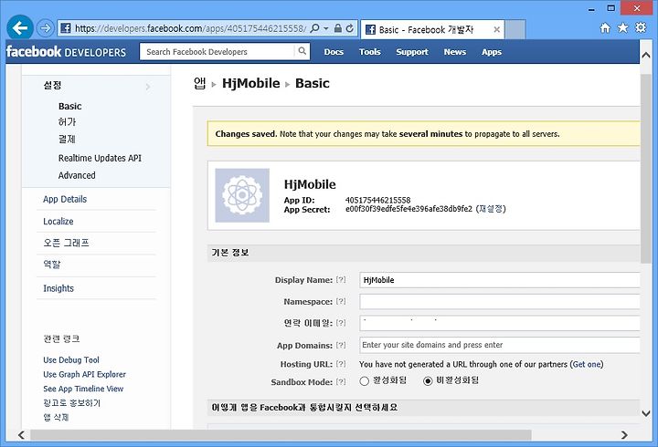658x447 pixels.
Task: Click the horizontal scrollbar right arrow
Action: (624, 435)
